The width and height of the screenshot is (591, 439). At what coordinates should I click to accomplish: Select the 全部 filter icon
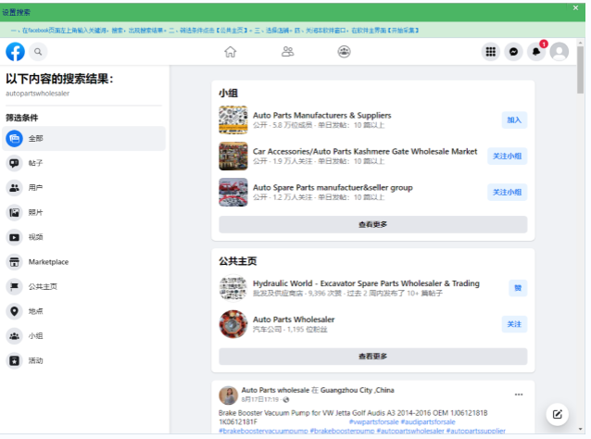(14, 139)
